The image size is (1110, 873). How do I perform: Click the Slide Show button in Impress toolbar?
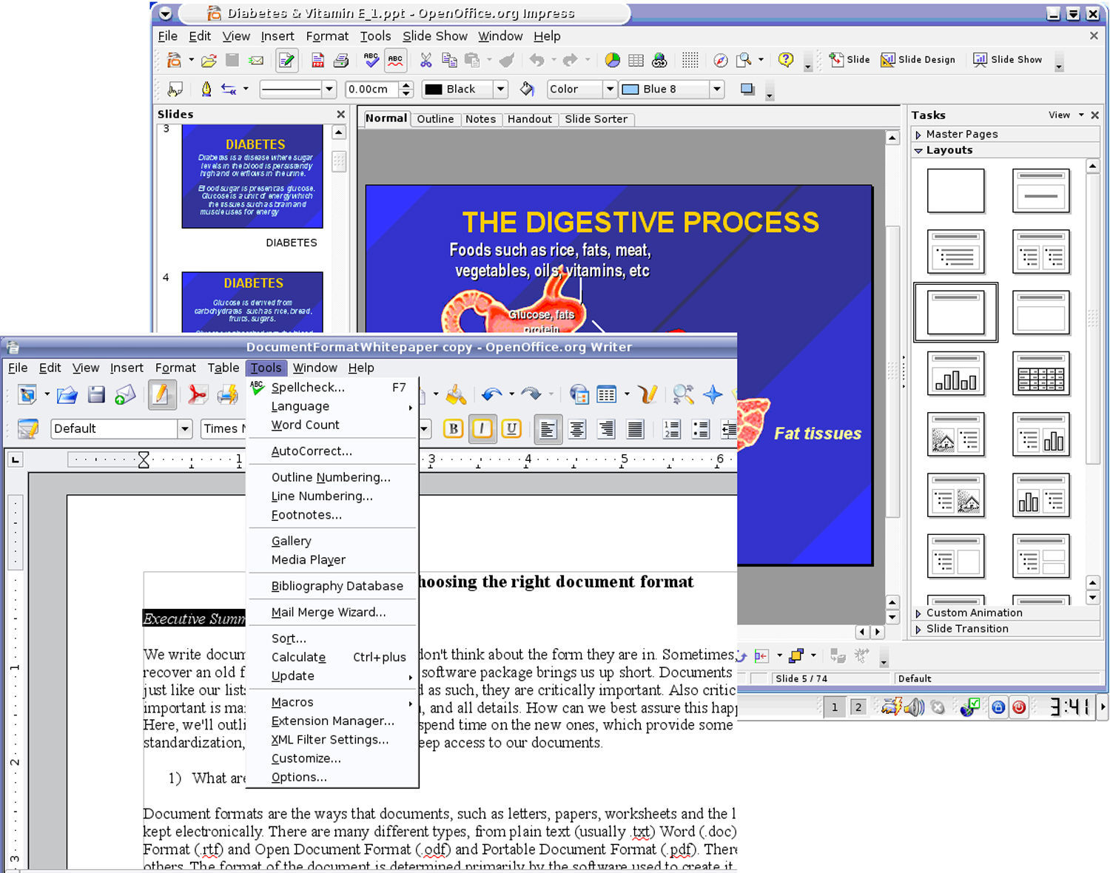pos(1007,60)
